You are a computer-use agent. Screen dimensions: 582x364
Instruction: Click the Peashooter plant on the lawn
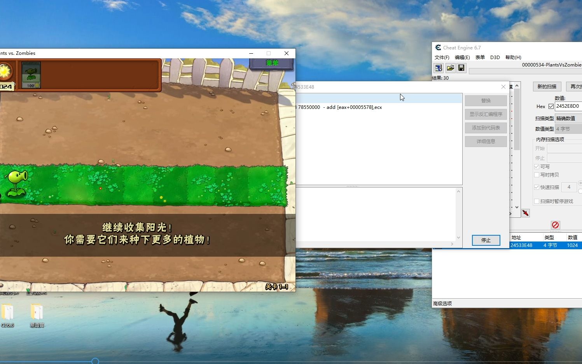[x=17, y=183]
